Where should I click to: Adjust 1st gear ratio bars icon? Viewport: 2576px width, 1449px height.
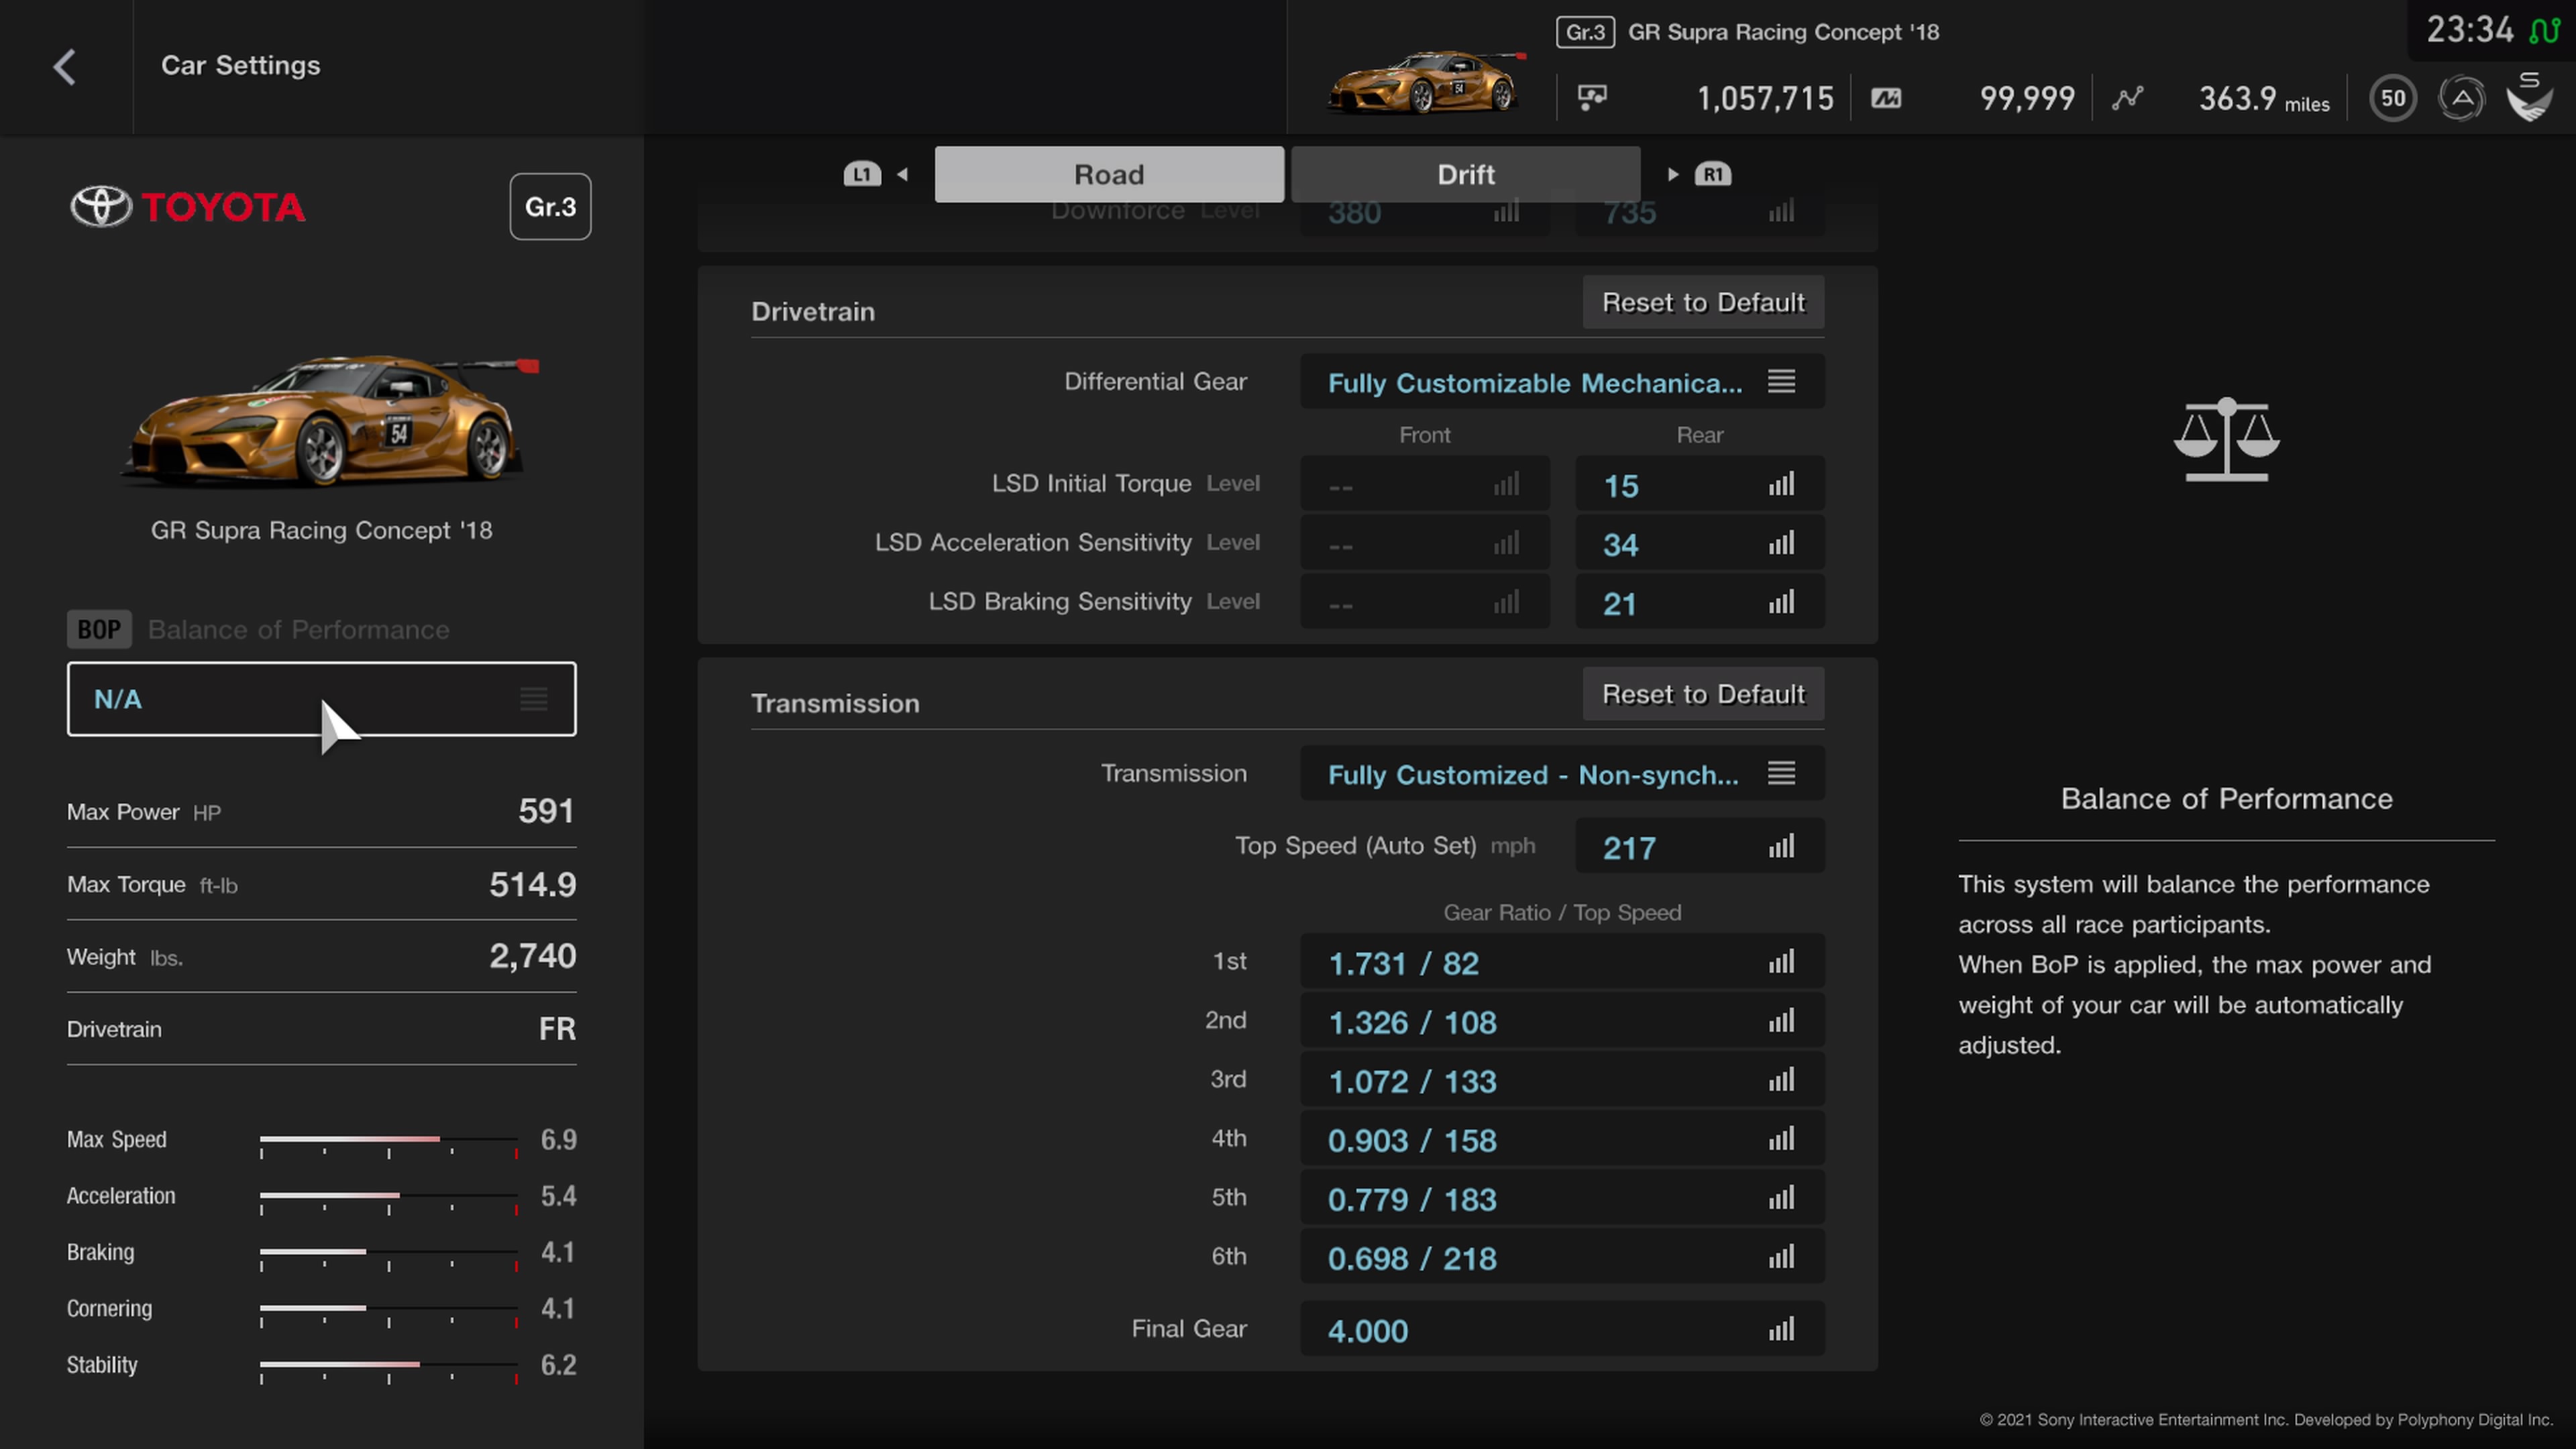click(1781, 961)
